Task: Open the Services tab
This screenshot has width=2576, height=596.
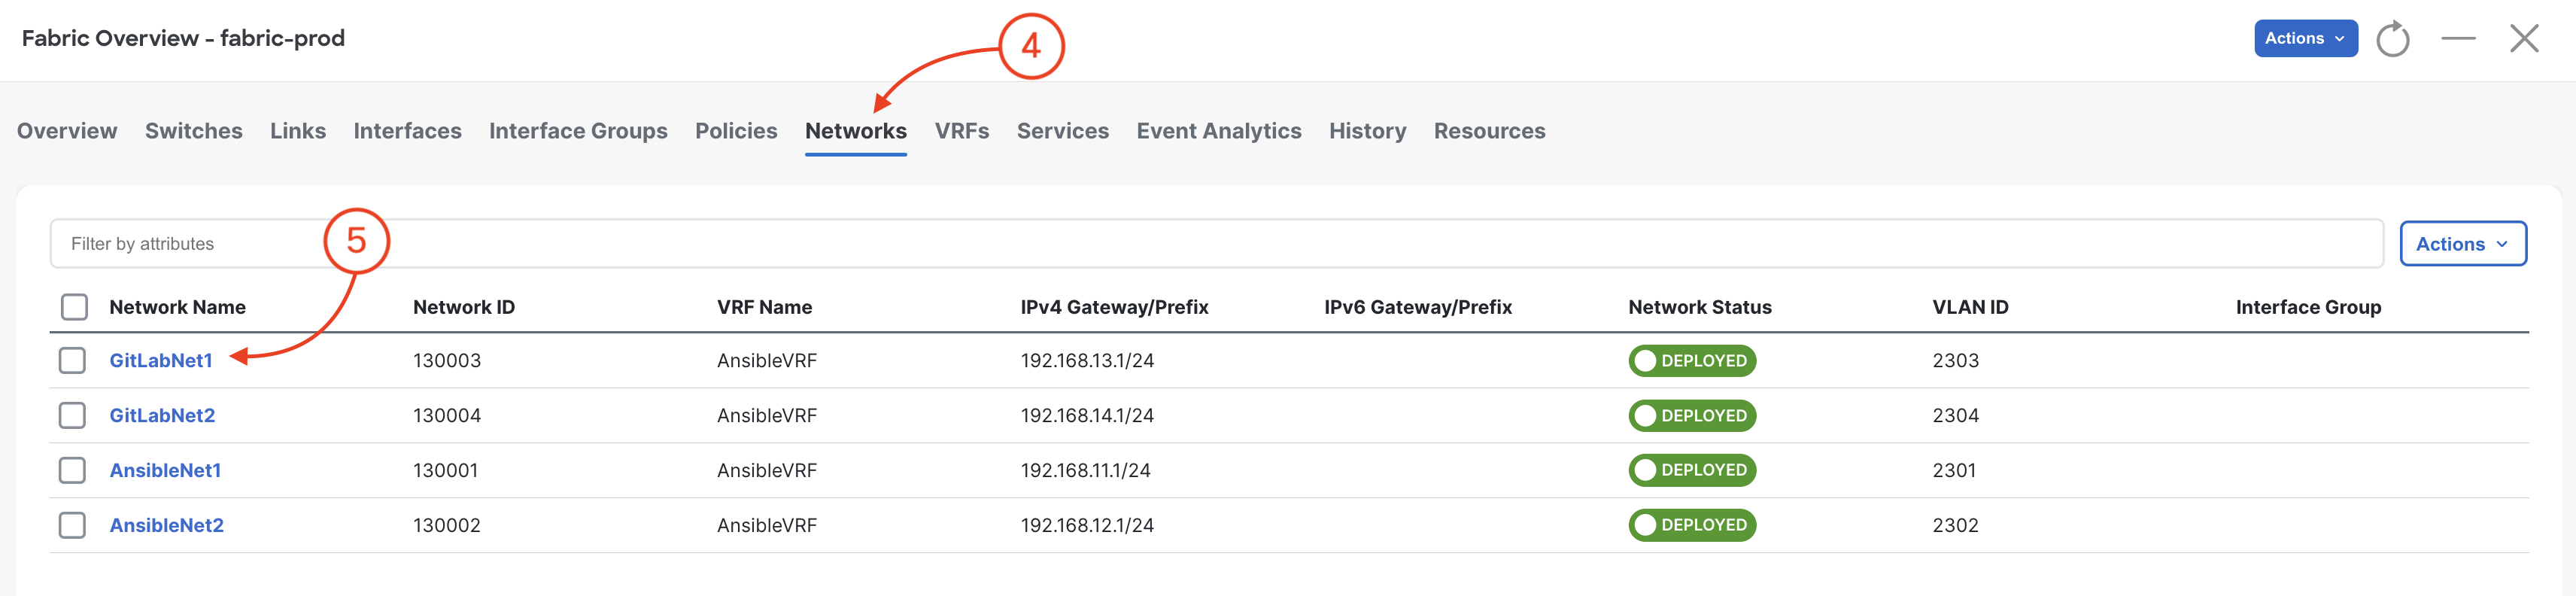Action: point(1063,131)
